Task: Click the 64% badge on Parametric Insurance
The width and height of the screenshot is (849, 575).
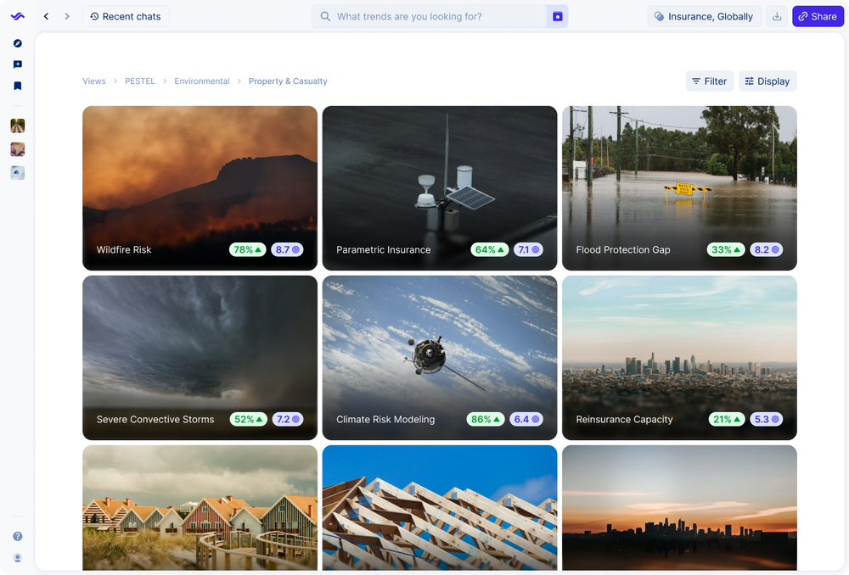Action: pyautogui.click(x=490, y=249)
